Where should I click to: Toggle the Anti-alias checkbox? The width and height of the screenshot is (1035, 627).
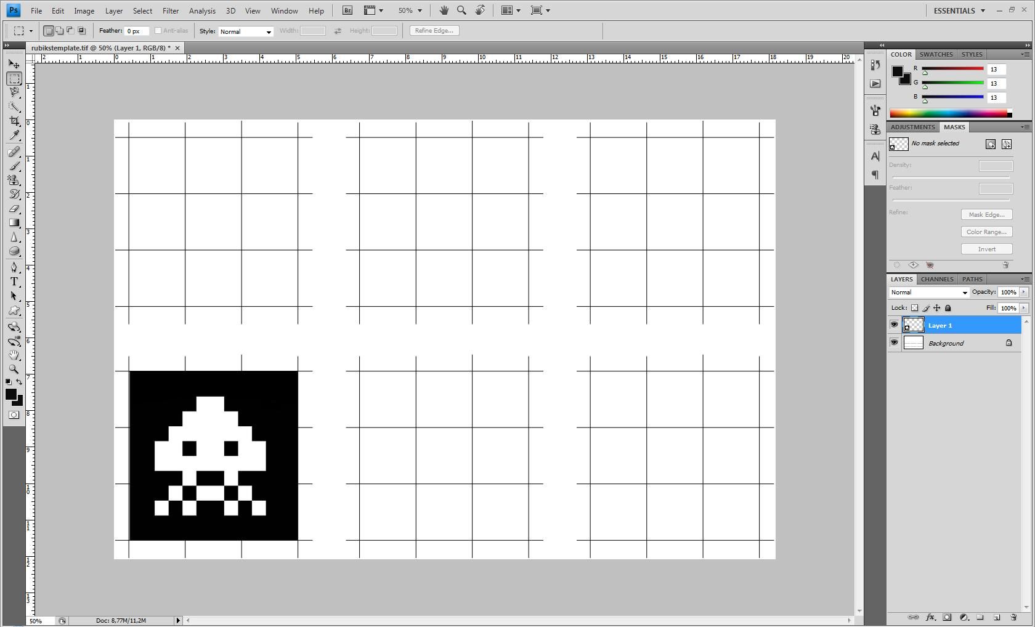coord(158,31)
